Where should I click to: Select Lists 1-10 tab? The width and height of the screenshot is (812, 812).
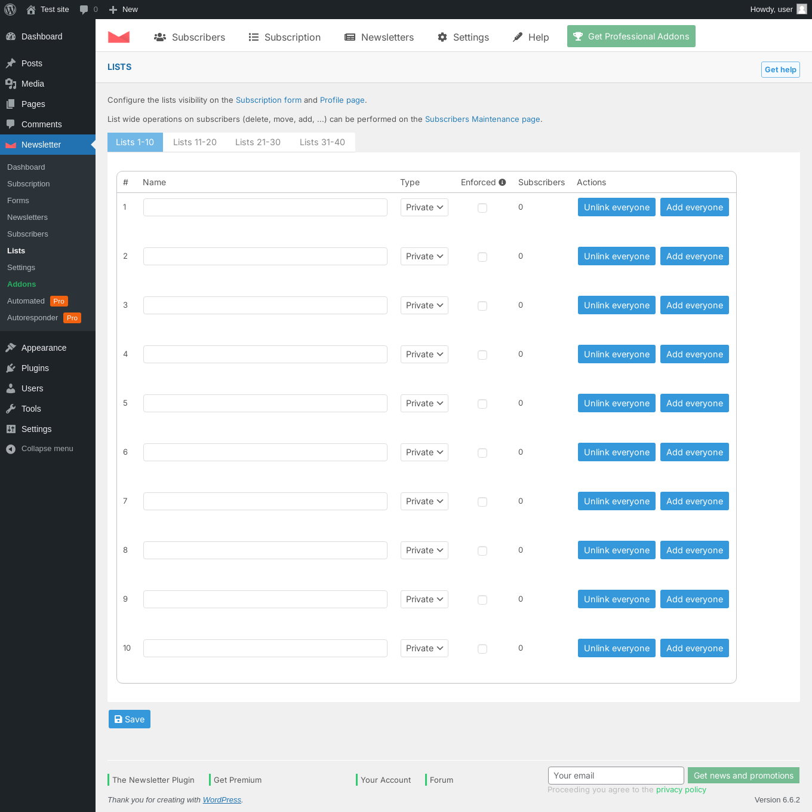[135, 142]
